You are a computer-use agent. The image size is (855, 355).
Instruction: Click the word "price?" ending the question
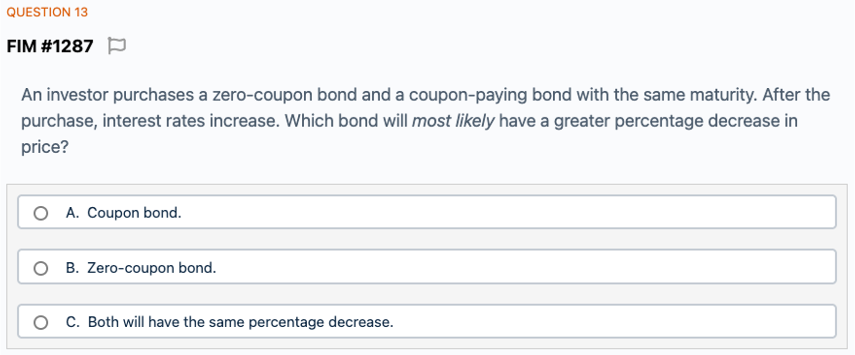[x=45, y=147]
